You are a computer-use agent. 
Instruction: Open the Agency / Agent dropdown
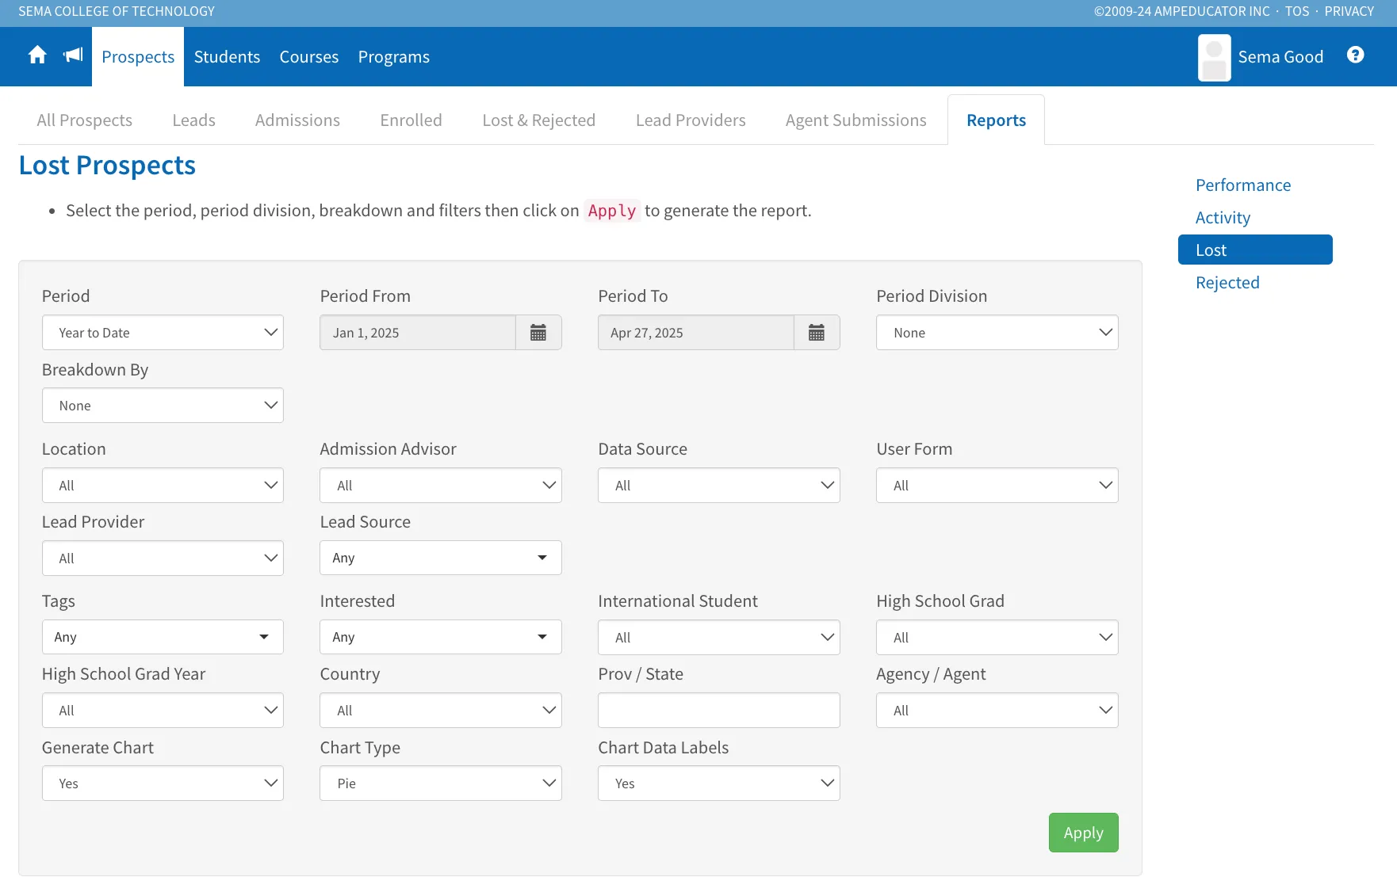click(x=997, y=711)
